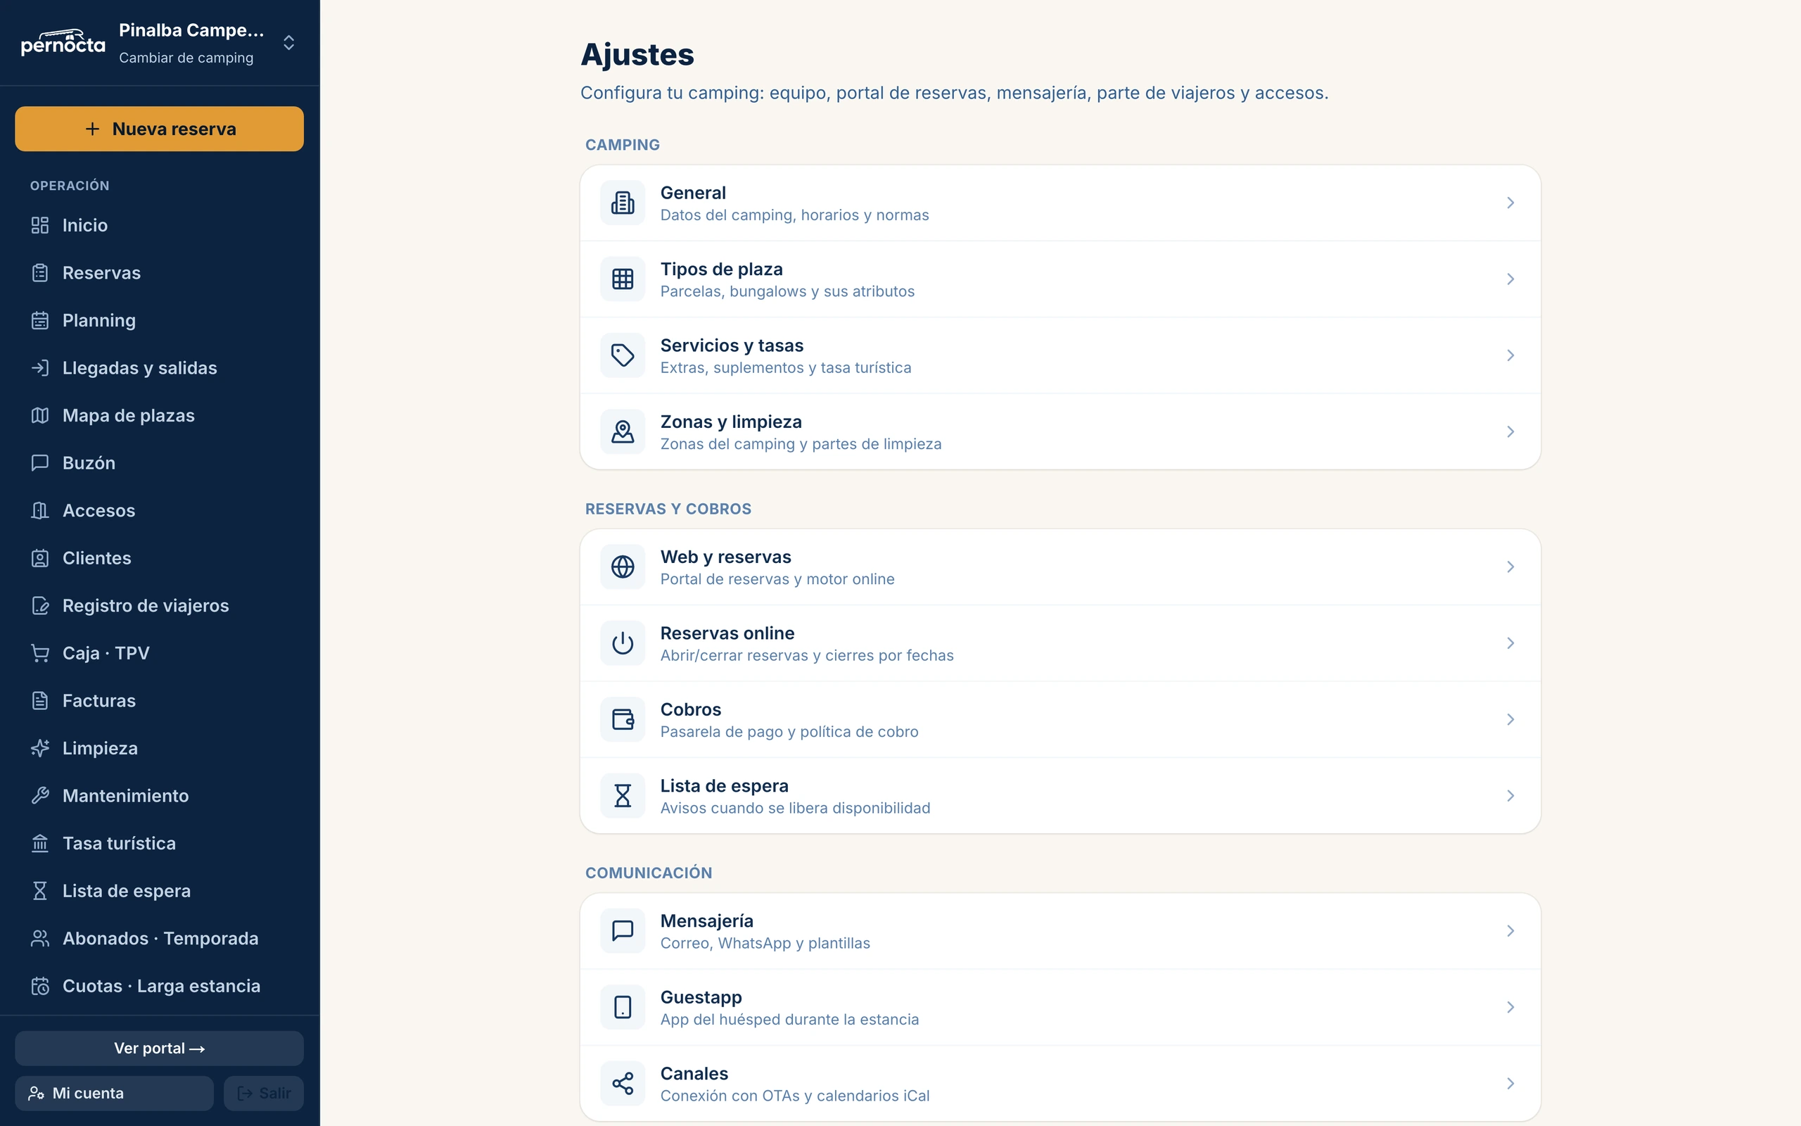1801x1126 pixels.
Task: Click the Registro de viajeros edit-document icon
Action: [x=40, y=606]
